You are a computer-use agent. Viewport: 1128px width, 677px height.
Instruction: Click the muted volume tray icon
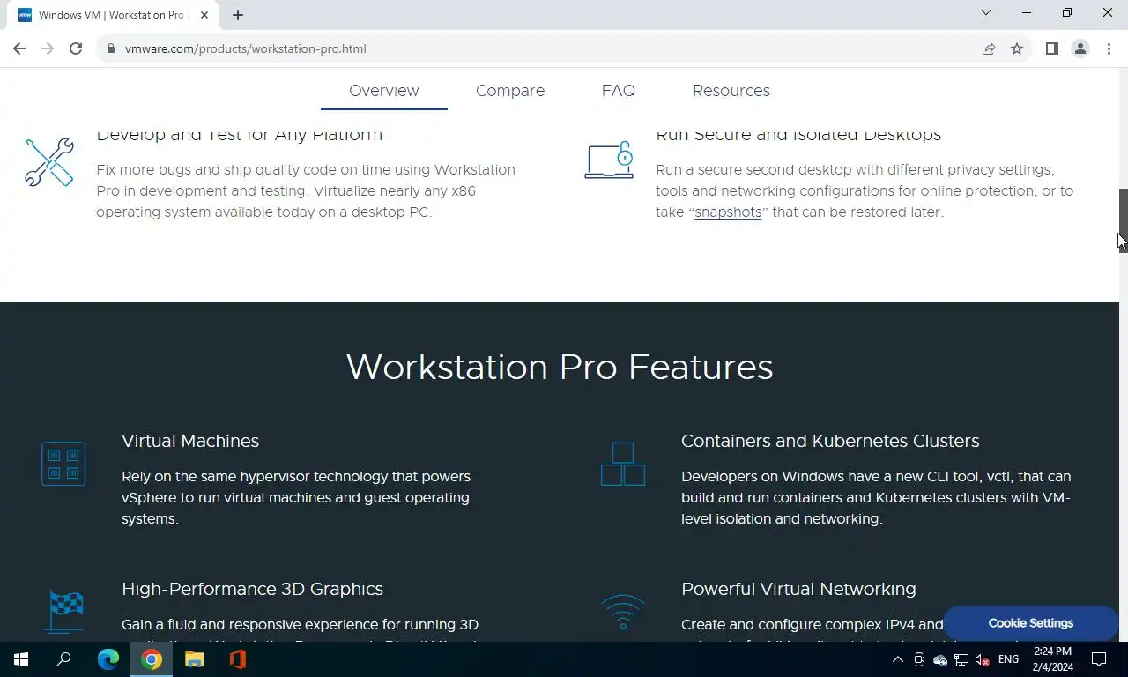983,659
